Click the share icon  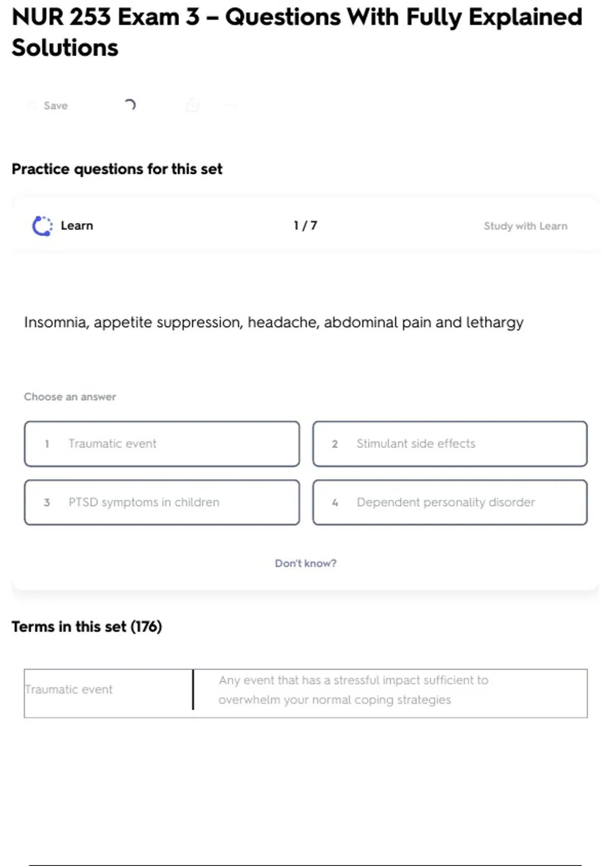coord(192,105)
